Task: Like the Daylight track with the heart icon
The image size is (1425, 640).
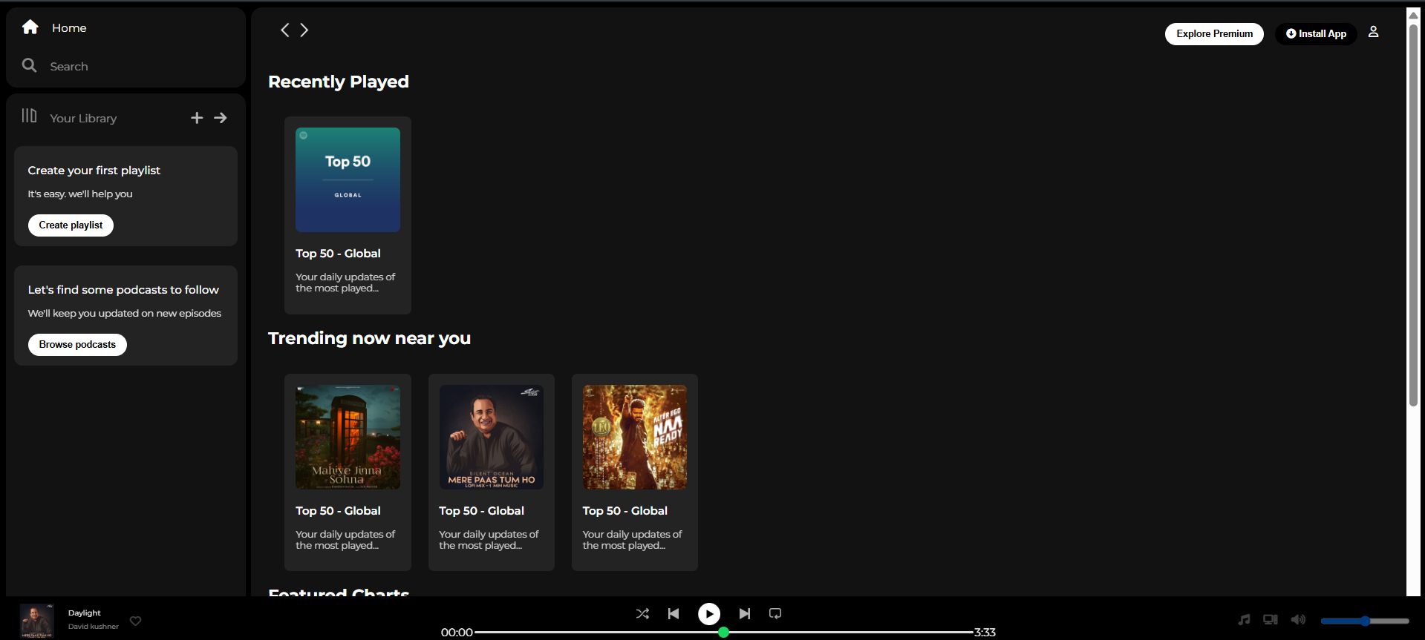Action: (x=135, y=621)
